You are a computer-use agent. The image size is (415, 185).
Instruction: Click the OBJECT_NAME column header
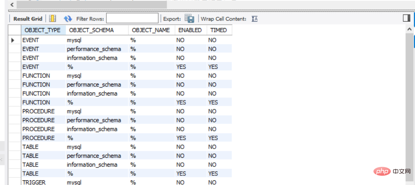click(152, 30)
